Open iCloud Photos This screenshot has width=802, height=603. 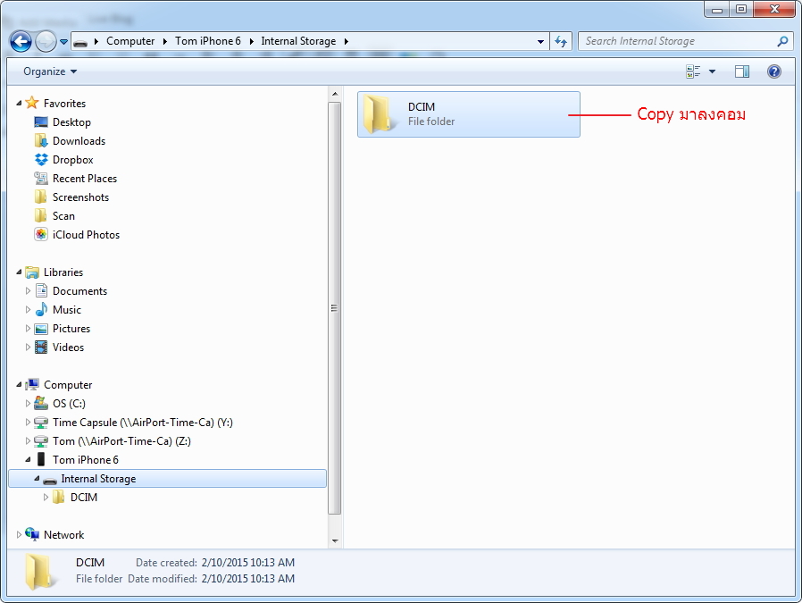pyautogui.click(x=86, y=235)
